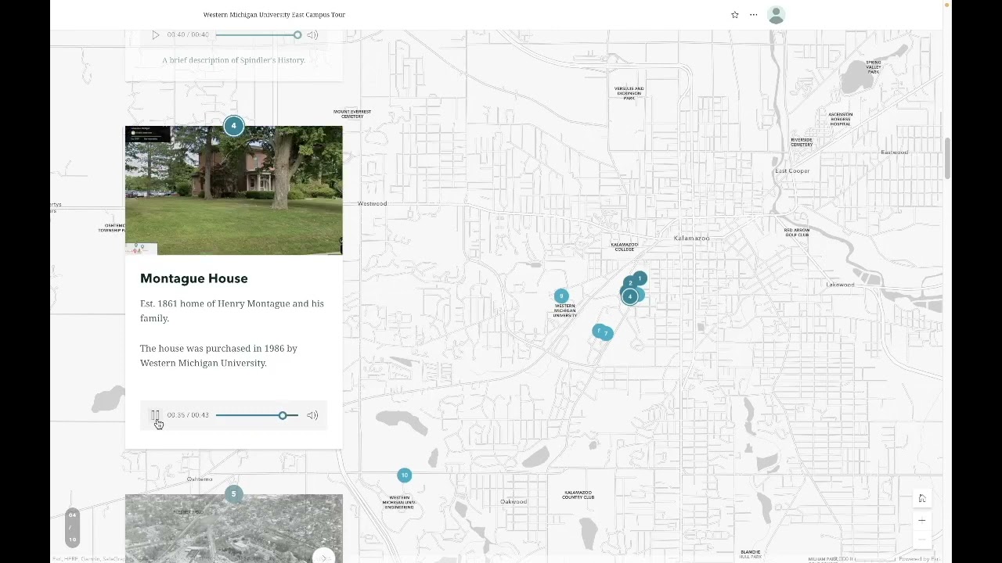Image resolution: width=1002 pixels, height=563 pixels.
Task: Select map marker number 7
Action: 606,334
